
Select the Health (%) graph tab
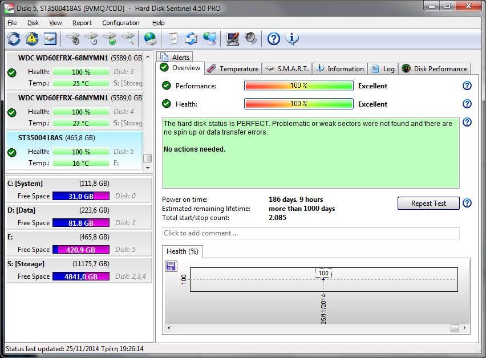183,251
